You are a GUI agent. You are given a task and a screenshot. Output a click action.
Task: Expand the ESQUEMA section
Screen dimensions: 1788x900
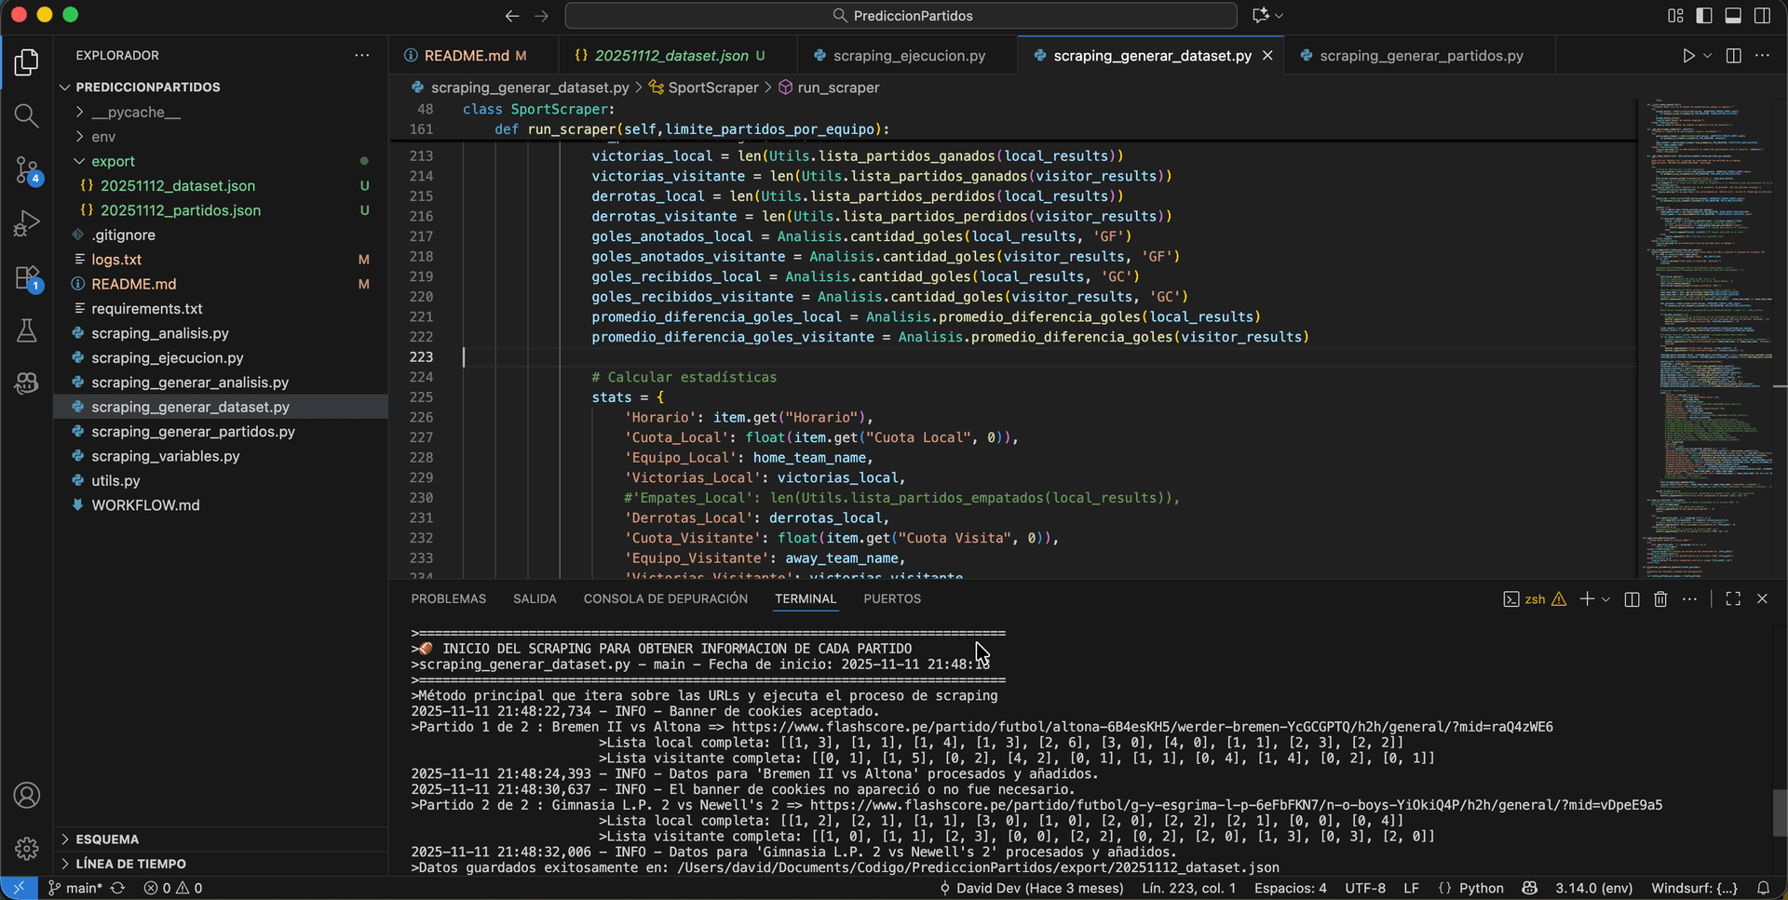tap(107, 840)
